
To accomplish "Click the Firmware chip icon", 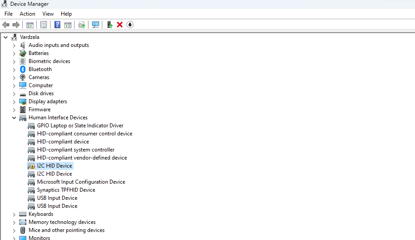I will click(x=23, y=109).
